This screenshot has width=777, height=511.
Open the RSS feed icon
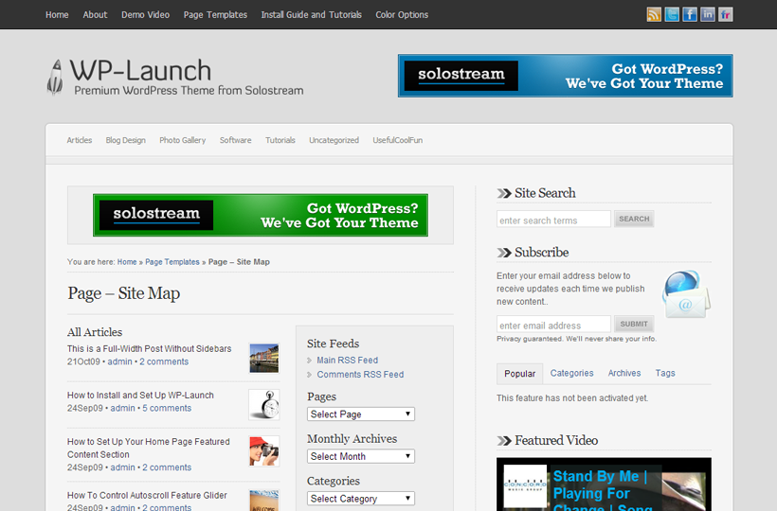pos(654,14)
